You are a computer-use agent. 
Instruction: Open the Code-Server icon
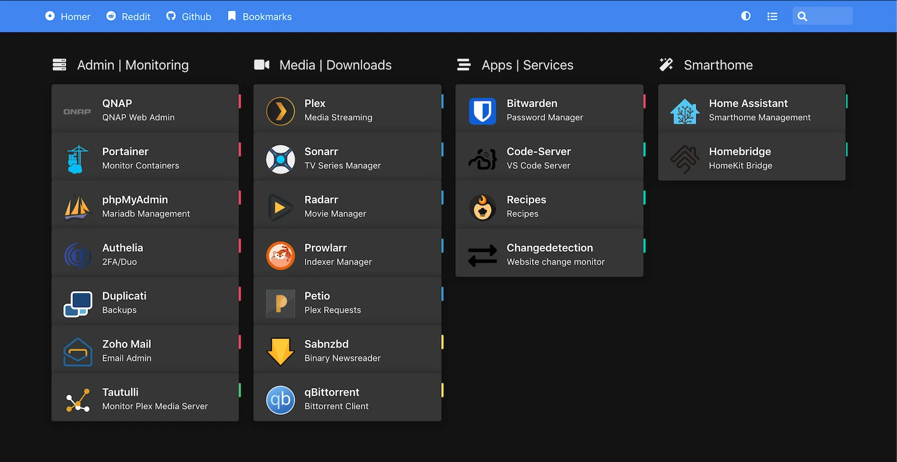482,159
